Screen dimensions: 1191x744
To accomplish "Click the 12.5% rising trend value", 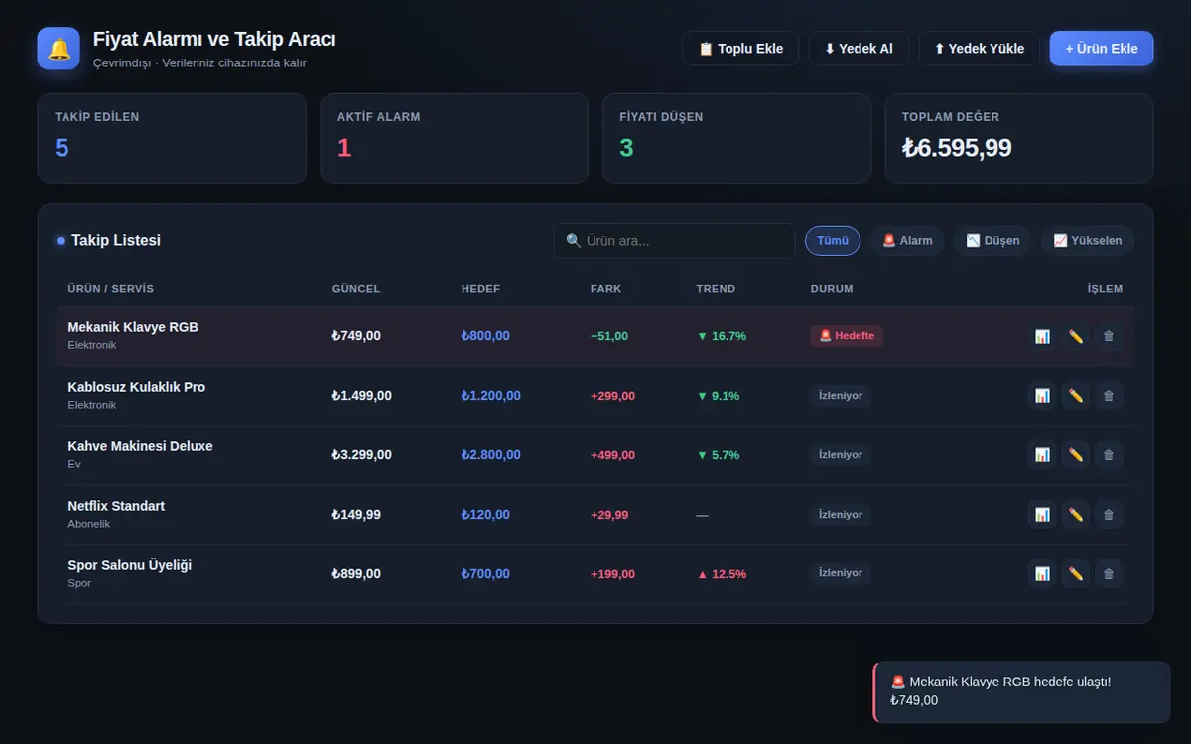I will pyautogui.click(x=722, y=574).
